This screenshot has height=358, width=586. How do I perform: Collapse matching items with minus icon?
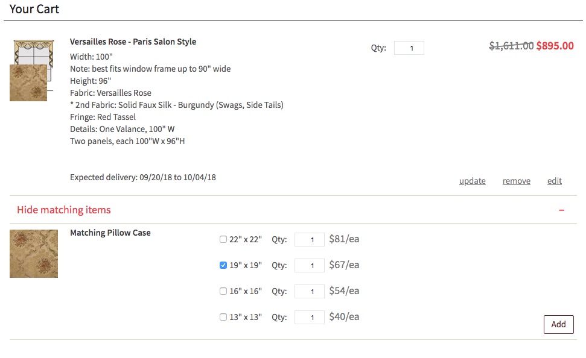pos(561,210)
